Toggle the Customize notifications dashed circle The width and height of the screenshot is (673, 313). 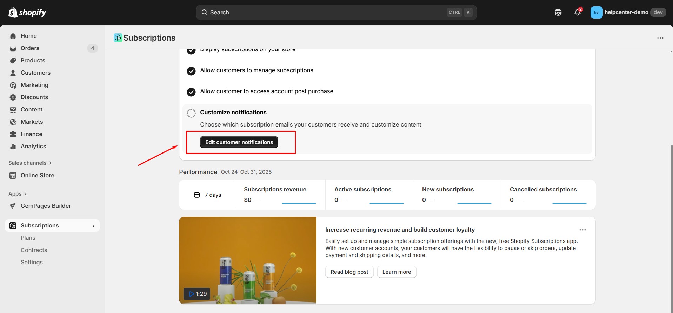191,113
